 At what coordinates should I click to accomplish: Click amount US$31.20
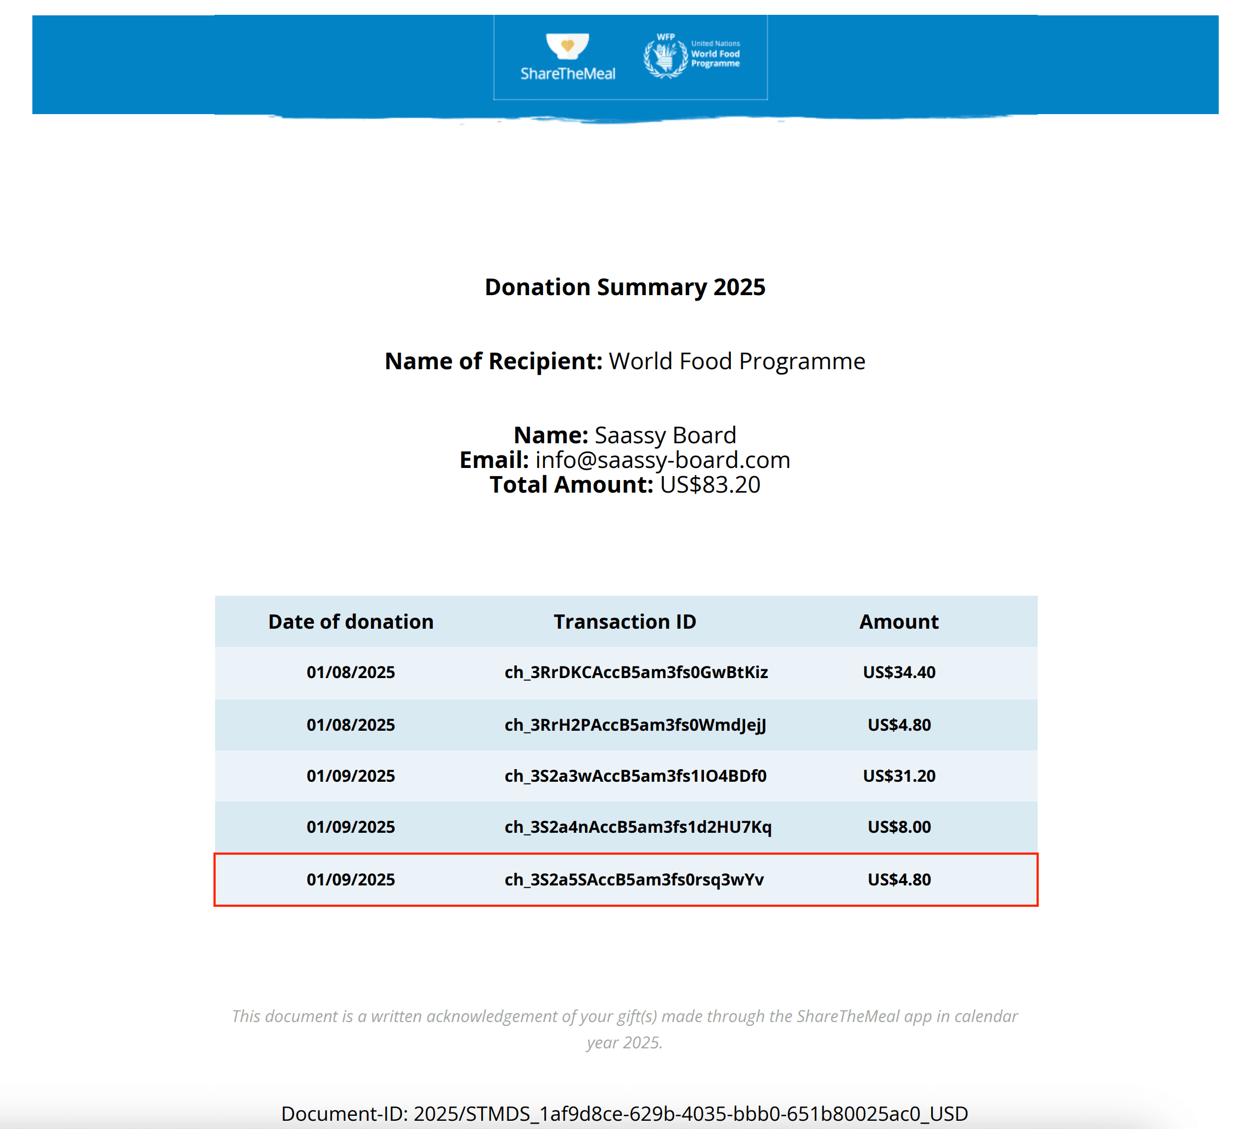[899, 776]
